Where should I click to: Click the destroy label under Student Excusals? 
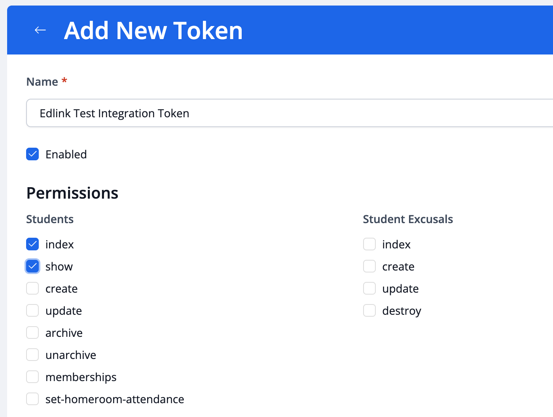click(401, 311)
